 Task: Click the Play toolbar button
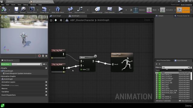click(x=121, y=10)
